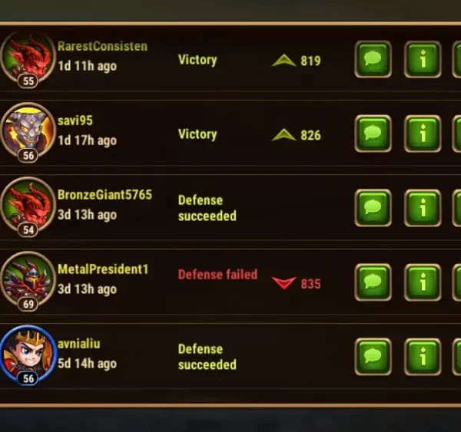Click RarestConsisten's red demon avatar
This screenshot has height=432, width=461.
click(x=28, y=59)
